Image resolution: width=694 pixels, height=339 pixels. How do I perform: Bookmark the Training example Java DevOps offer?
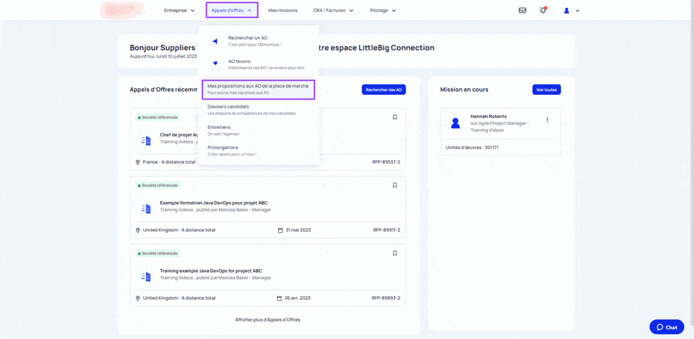click(395, 253)
